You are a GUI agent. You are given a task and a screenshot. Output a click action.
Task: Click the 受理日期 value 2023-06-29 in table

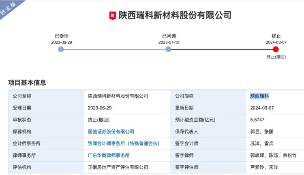pos(100,108)
